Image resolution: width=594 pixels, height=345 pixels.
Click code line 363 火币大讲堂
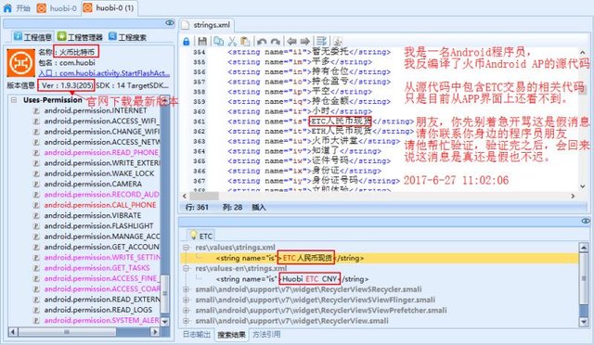314,141
